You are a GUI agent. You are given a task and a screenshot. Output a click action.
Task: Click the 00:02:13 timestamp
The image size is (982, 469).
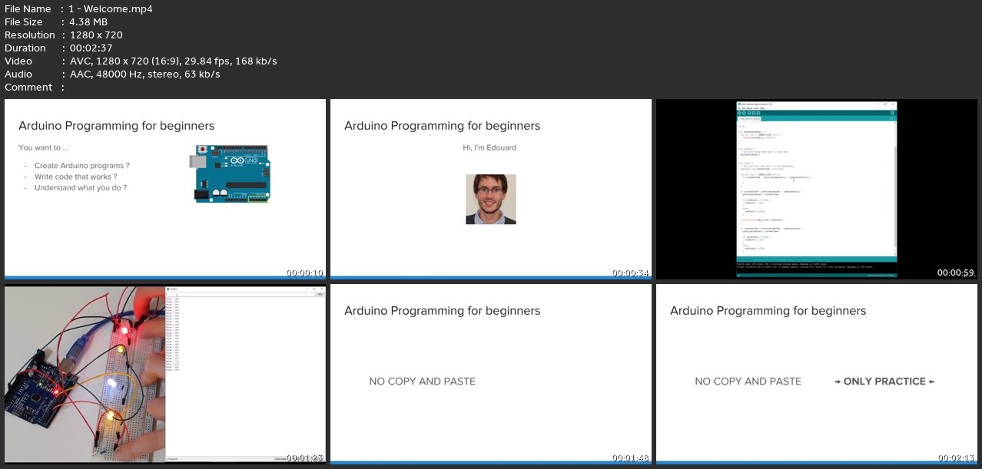point(957,457)
